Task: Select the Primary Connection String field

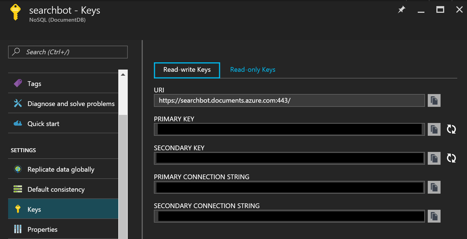Action: [289, 187]
